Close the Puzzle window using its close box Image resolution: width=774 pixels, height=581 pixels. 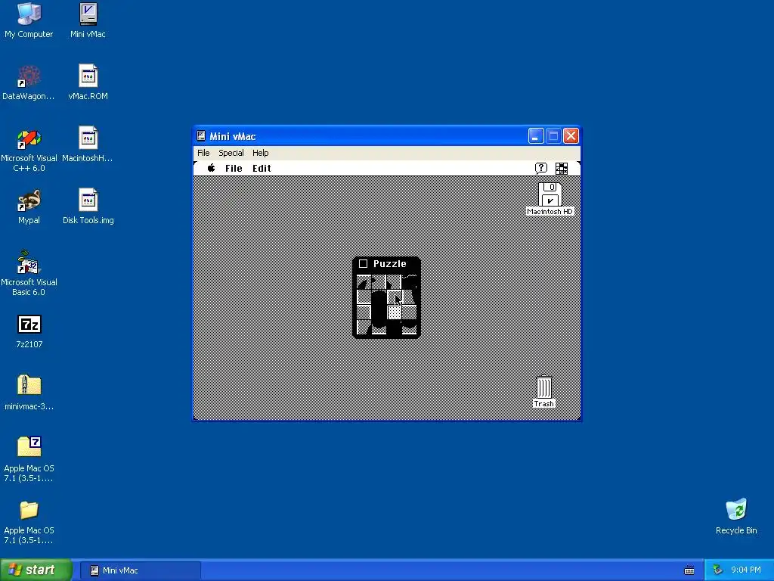pyautogui.click(x=364, y=264)
